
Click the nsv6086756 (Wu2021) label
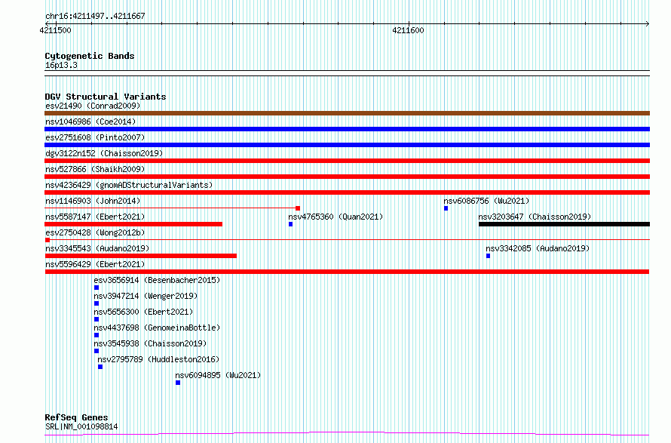(486, 201)
